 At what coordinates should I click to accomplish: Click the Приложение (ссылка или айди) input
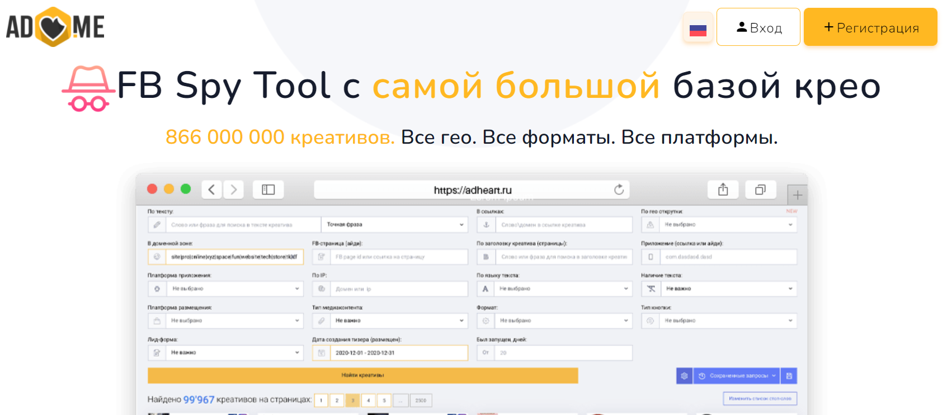tap(728, 257)
